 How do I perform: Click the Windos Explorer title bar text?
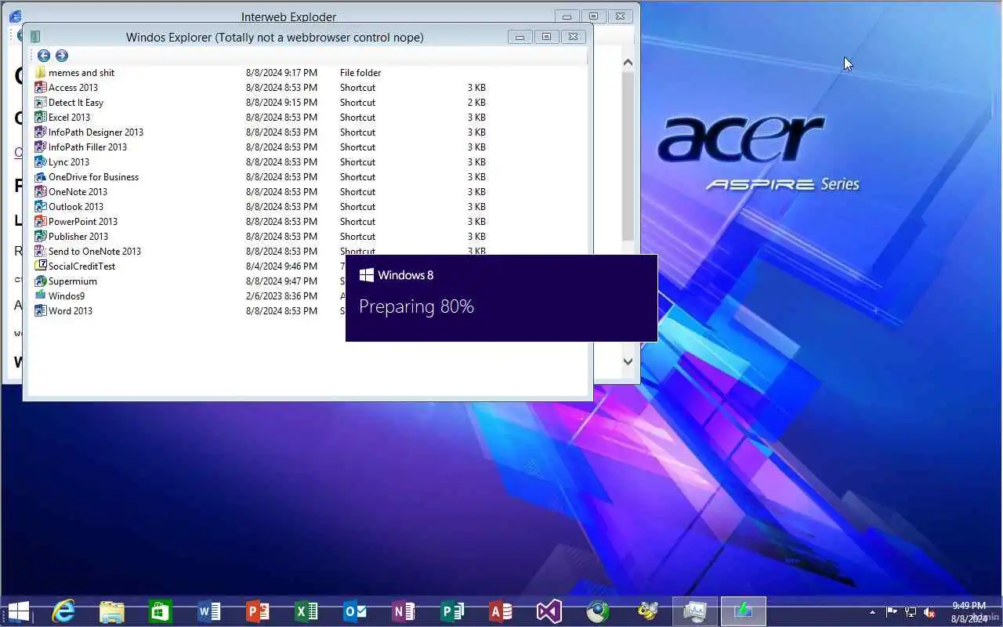(274, 37)
